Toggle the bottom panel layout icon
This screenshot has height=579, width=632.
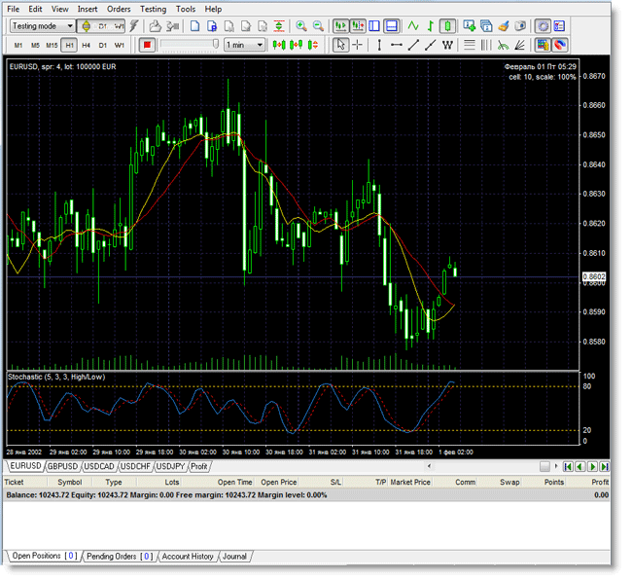392,26
